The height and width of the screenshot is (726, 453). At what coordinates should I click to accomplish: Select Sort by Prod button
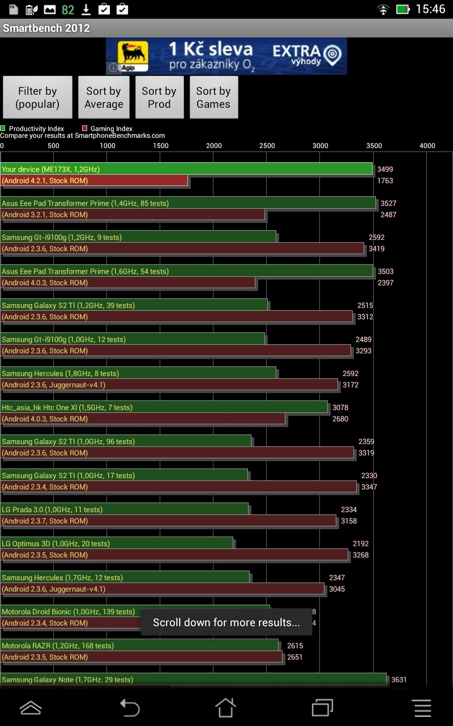159,98
